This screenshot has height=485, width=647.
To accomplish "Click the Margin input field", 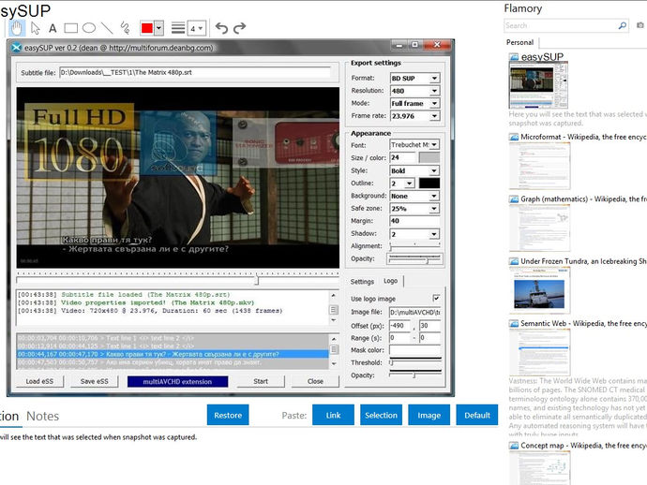I will [414, 221].
